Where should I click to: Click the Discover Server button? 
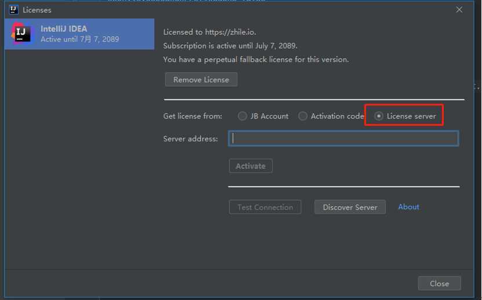(350, 208)
